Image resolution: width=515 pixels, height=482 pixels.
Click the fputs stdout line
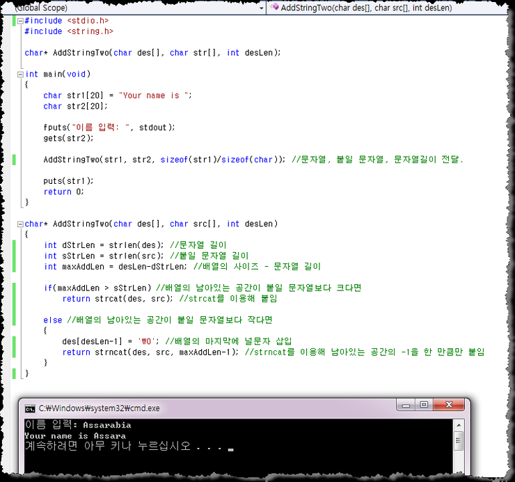[x=109, y=127]
